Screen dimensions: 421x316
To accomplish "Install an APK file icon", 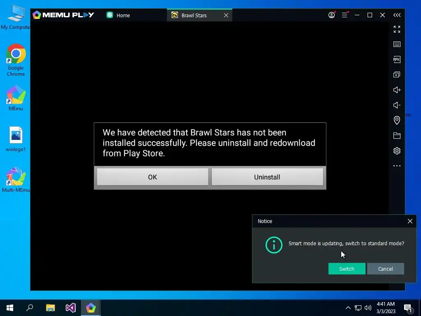I will point(397,59).
